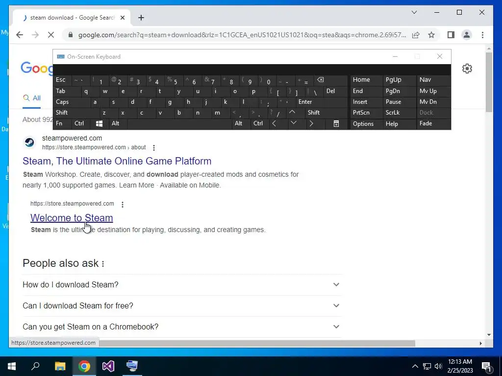502x376 pixels.
Task: Click the horizontal page scrollbar thumb
Action: pos(257,343)
